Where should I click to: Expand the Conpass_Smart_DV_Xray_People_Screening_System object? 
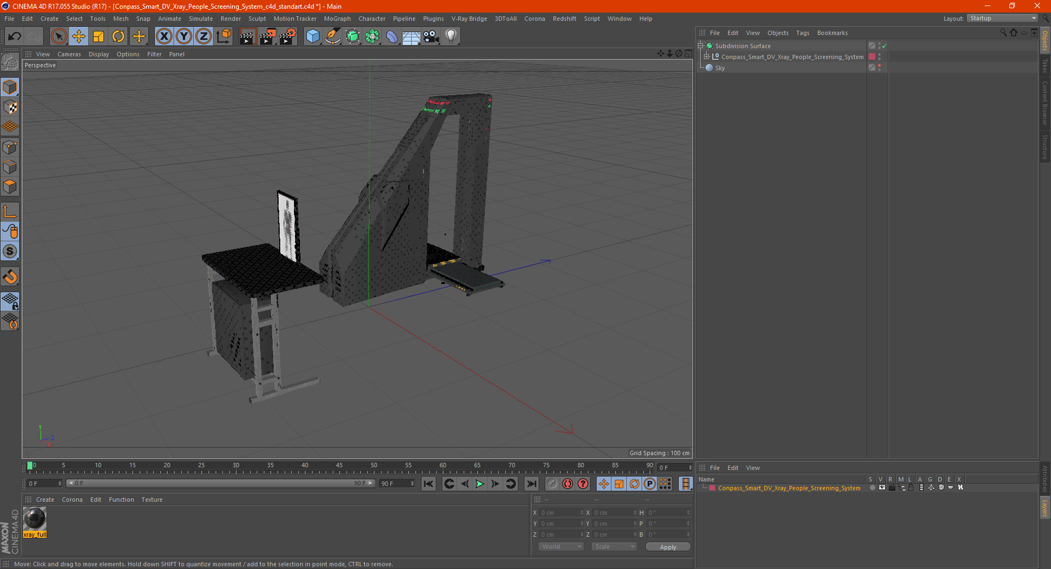coord(706,57)
